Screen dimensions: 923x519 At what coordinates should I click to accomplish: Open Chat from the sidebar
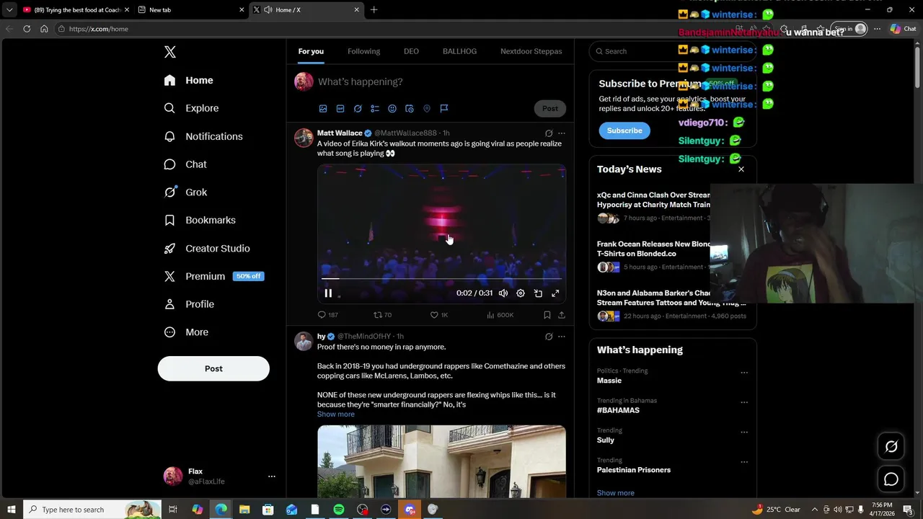coord(185,164)
